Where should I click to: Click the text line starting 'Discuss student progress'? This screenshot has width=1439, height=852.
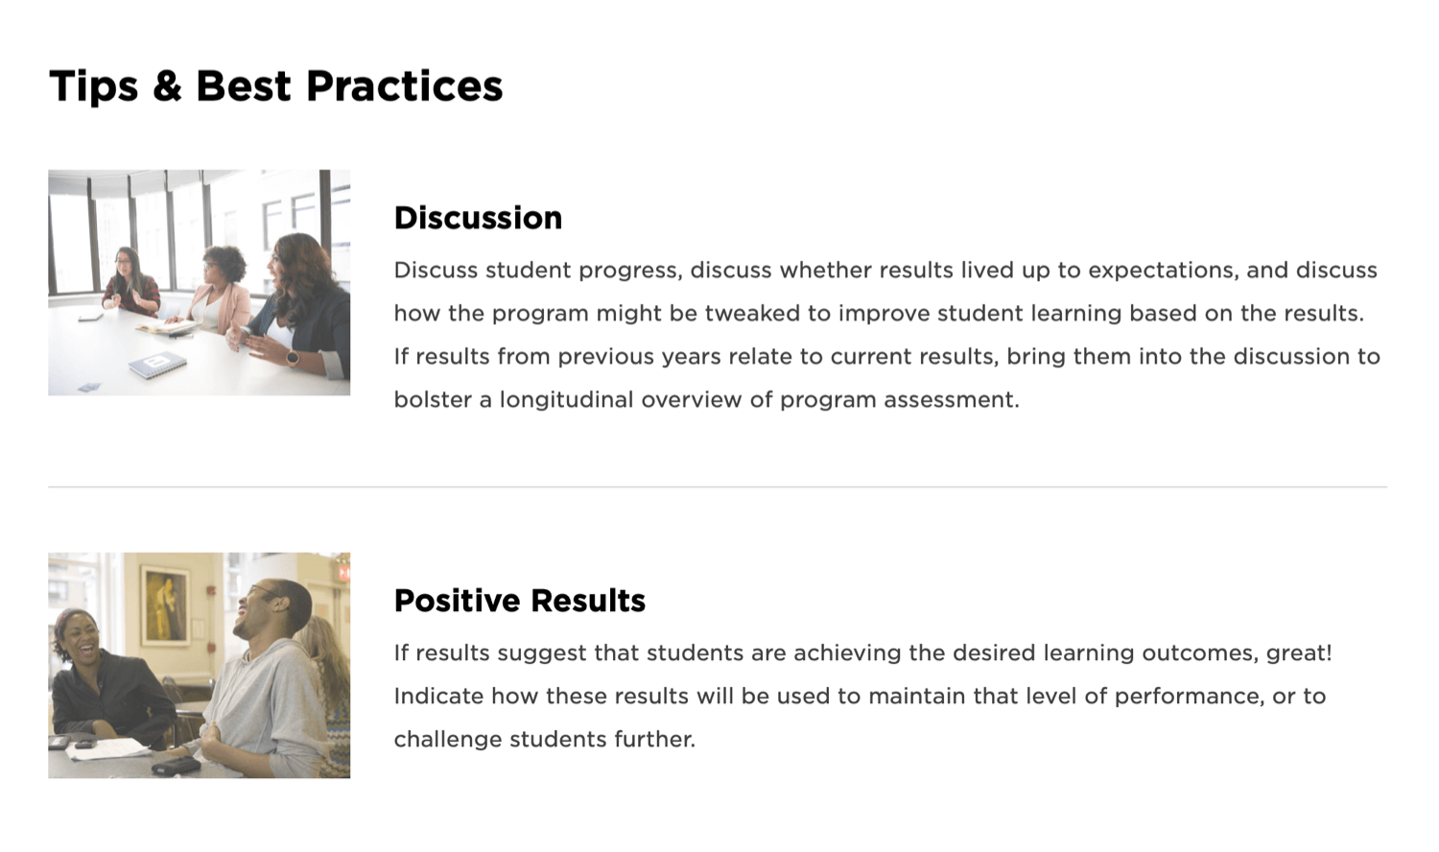[885, 271]
